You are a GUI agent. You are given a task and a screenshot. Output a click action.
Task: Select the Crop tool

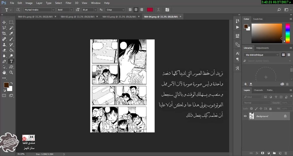(x=4, y=33)
